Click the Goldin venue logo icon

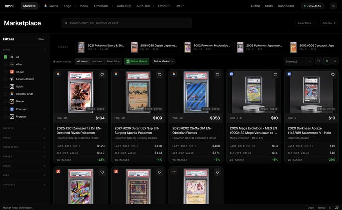[x=12, y=86]
